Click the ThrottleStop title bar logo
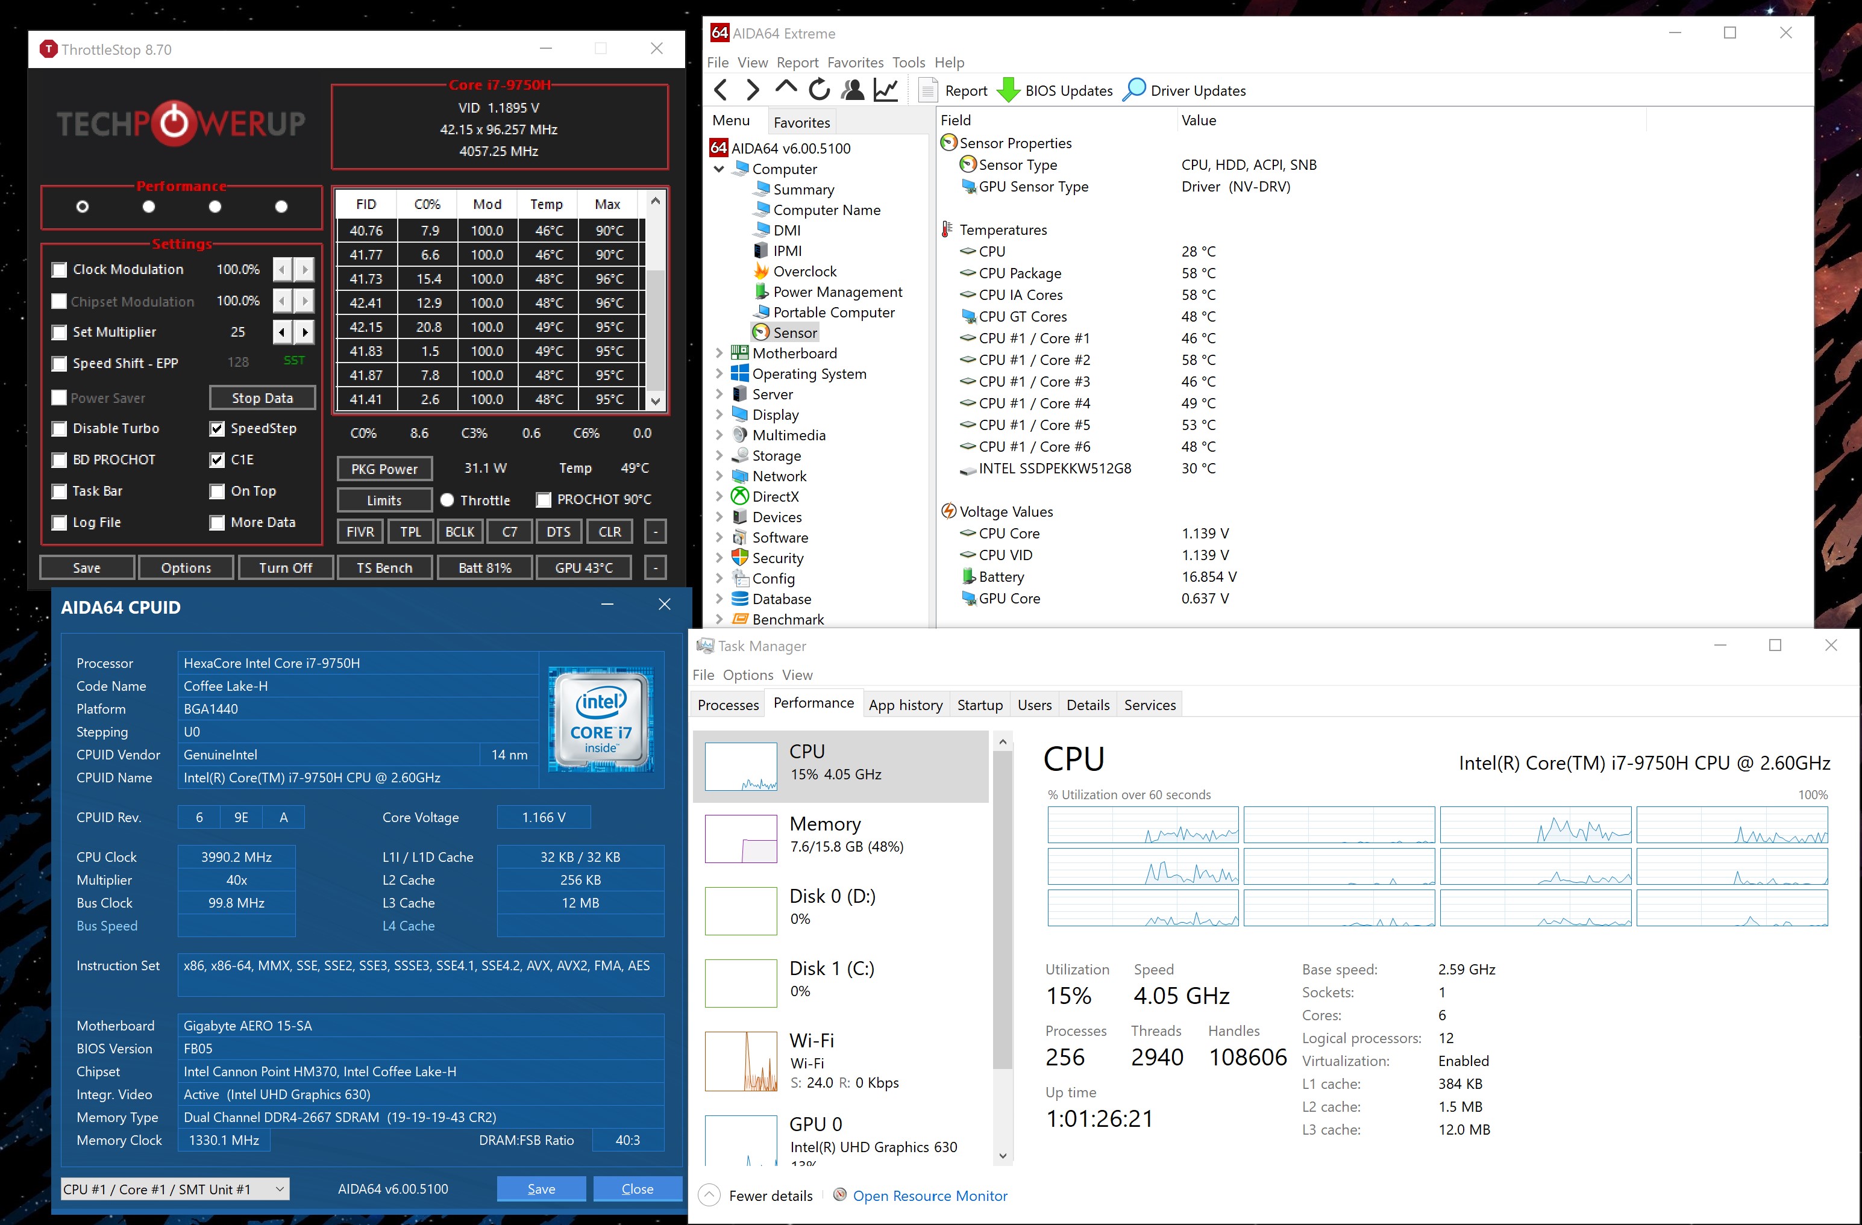The image size is (1862, 1225). point(48,49)
